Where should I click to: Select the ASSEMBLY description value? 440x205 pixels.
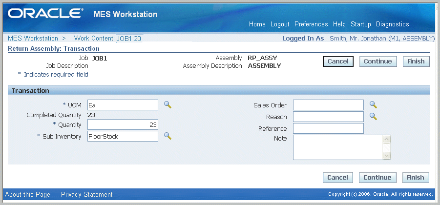coord(264,66)
